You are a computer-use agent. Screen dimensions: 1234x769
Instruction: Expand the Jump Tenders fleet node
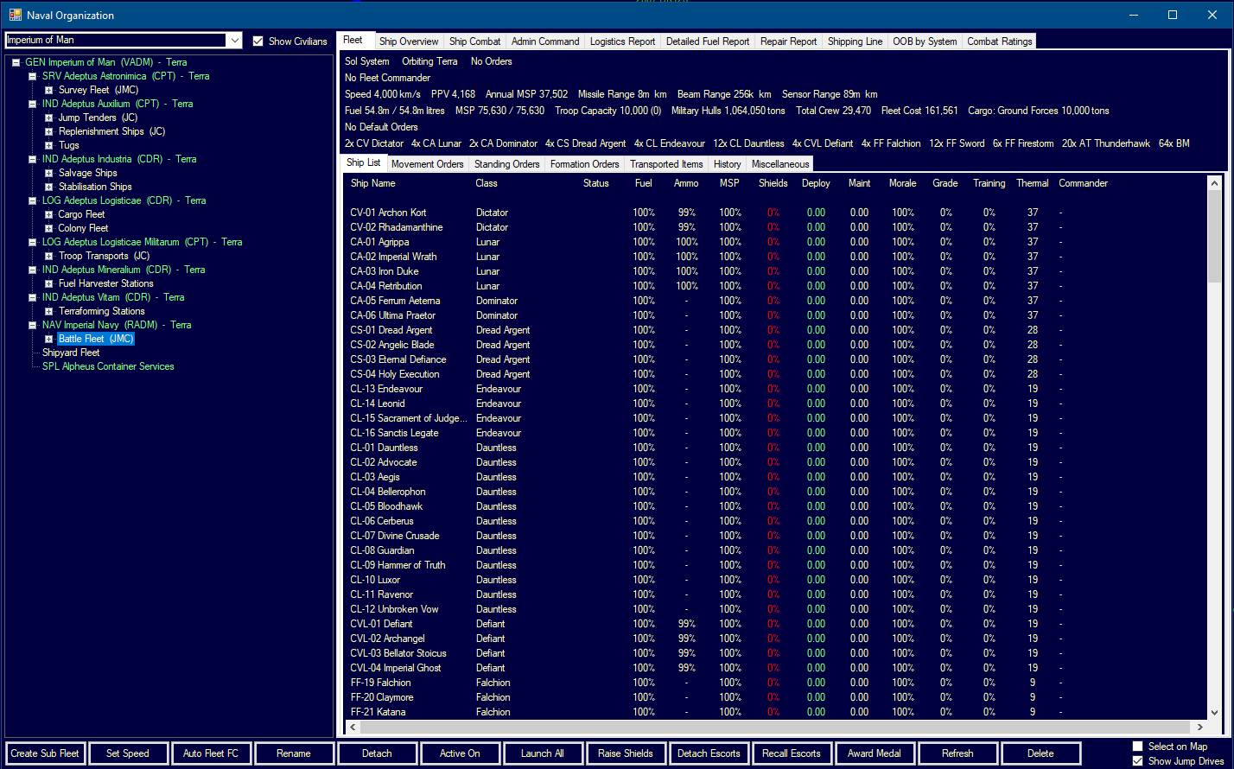click(x=49, y=118)
